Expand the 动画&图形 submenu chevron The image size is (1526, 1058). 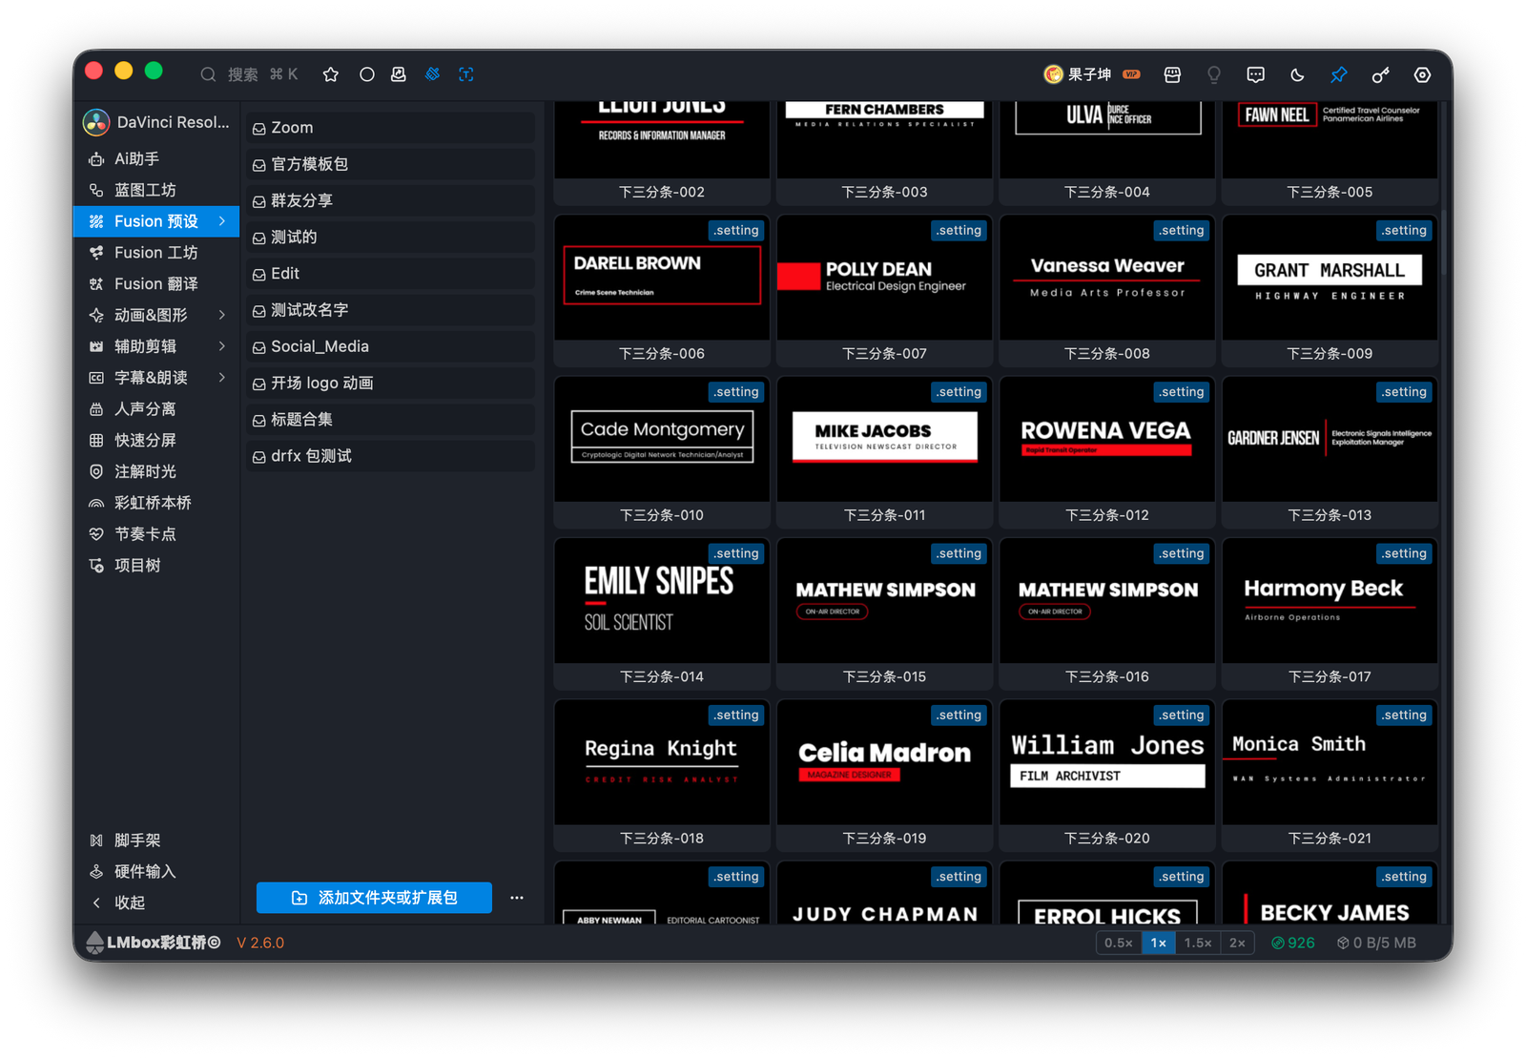click(x=222, y=315)
